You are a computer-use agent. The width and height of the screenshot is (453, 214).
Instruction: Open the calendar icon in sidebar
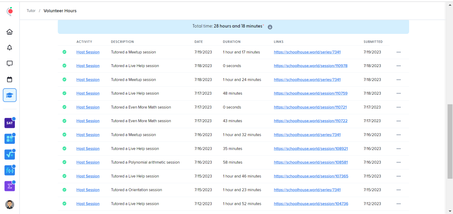(x=10, y=79)
